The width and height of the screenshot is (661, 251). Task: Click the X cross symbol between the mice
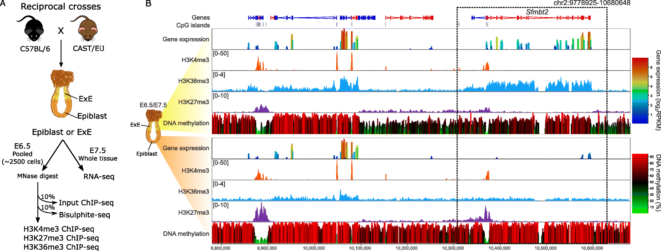(61, 31)
